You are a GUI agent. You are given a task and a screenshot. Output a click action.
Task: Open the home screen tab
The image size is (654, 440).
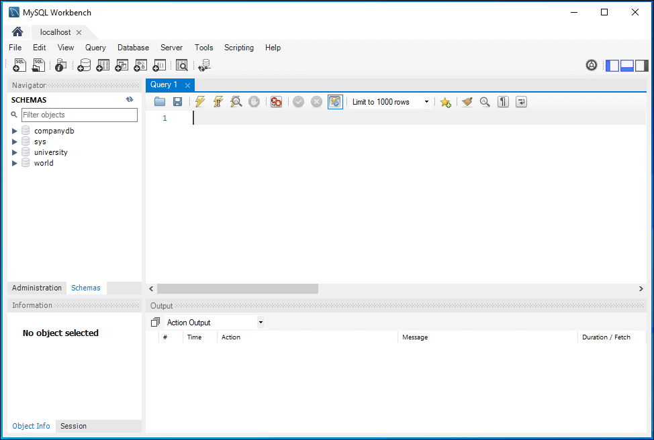17,32
